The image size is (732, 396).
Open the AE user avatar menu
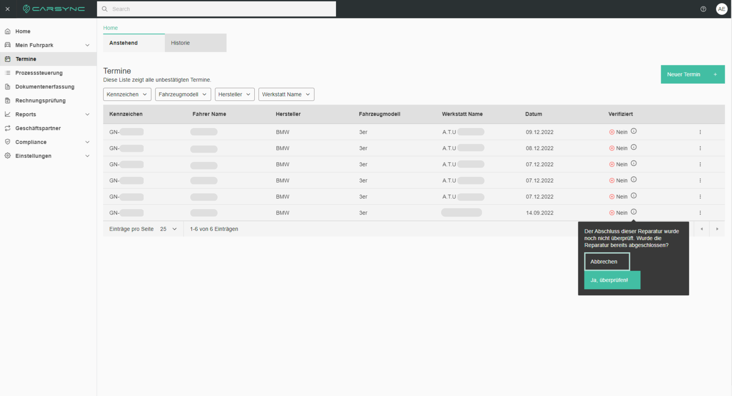point(722,9)
